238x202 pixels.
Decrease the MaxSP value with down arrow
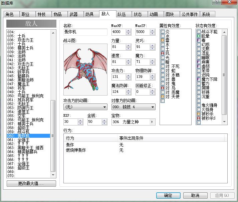coord(153,33)
